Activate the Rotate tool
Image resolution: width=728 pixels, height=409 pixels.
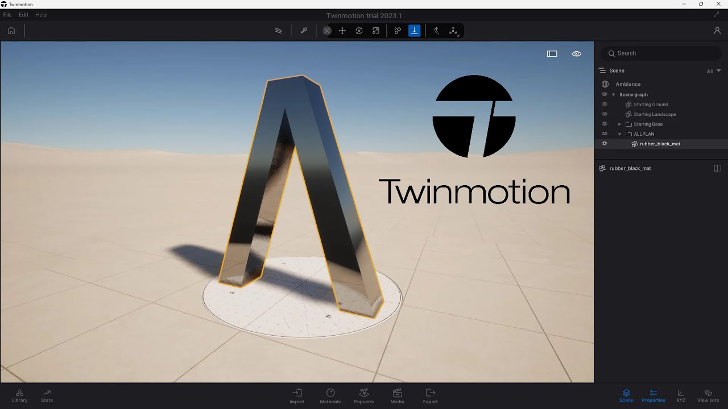pos(359,31)
